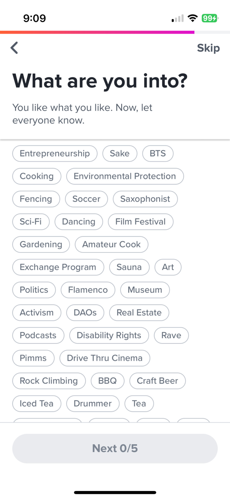Viewport: 230px width, 499px height.
Task: Choose Disability Rights interest
Action: tap(109, 336)
